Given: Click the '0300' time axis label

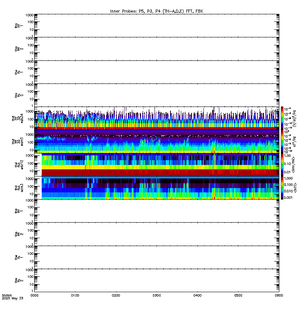Looking at the screenshot, I should [157, 295].
